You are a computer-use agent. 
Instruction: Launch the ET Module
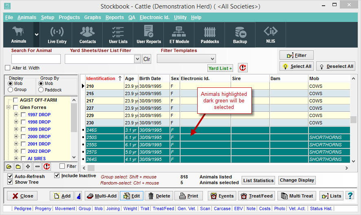tap(179, 35)
